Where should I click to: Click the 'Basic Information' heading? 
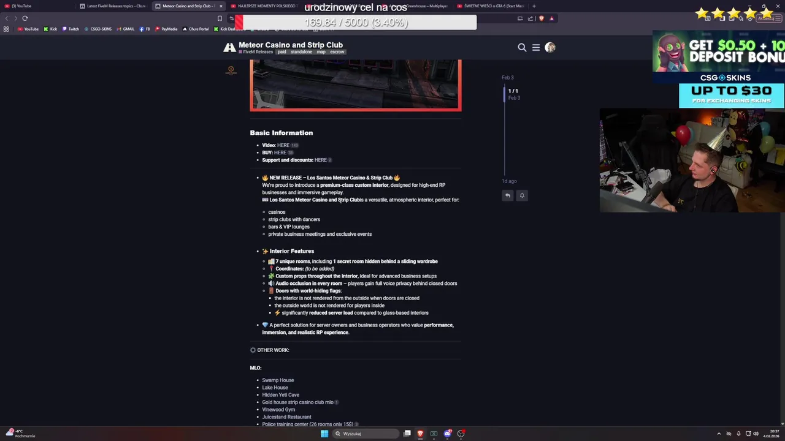coord(281,133)
